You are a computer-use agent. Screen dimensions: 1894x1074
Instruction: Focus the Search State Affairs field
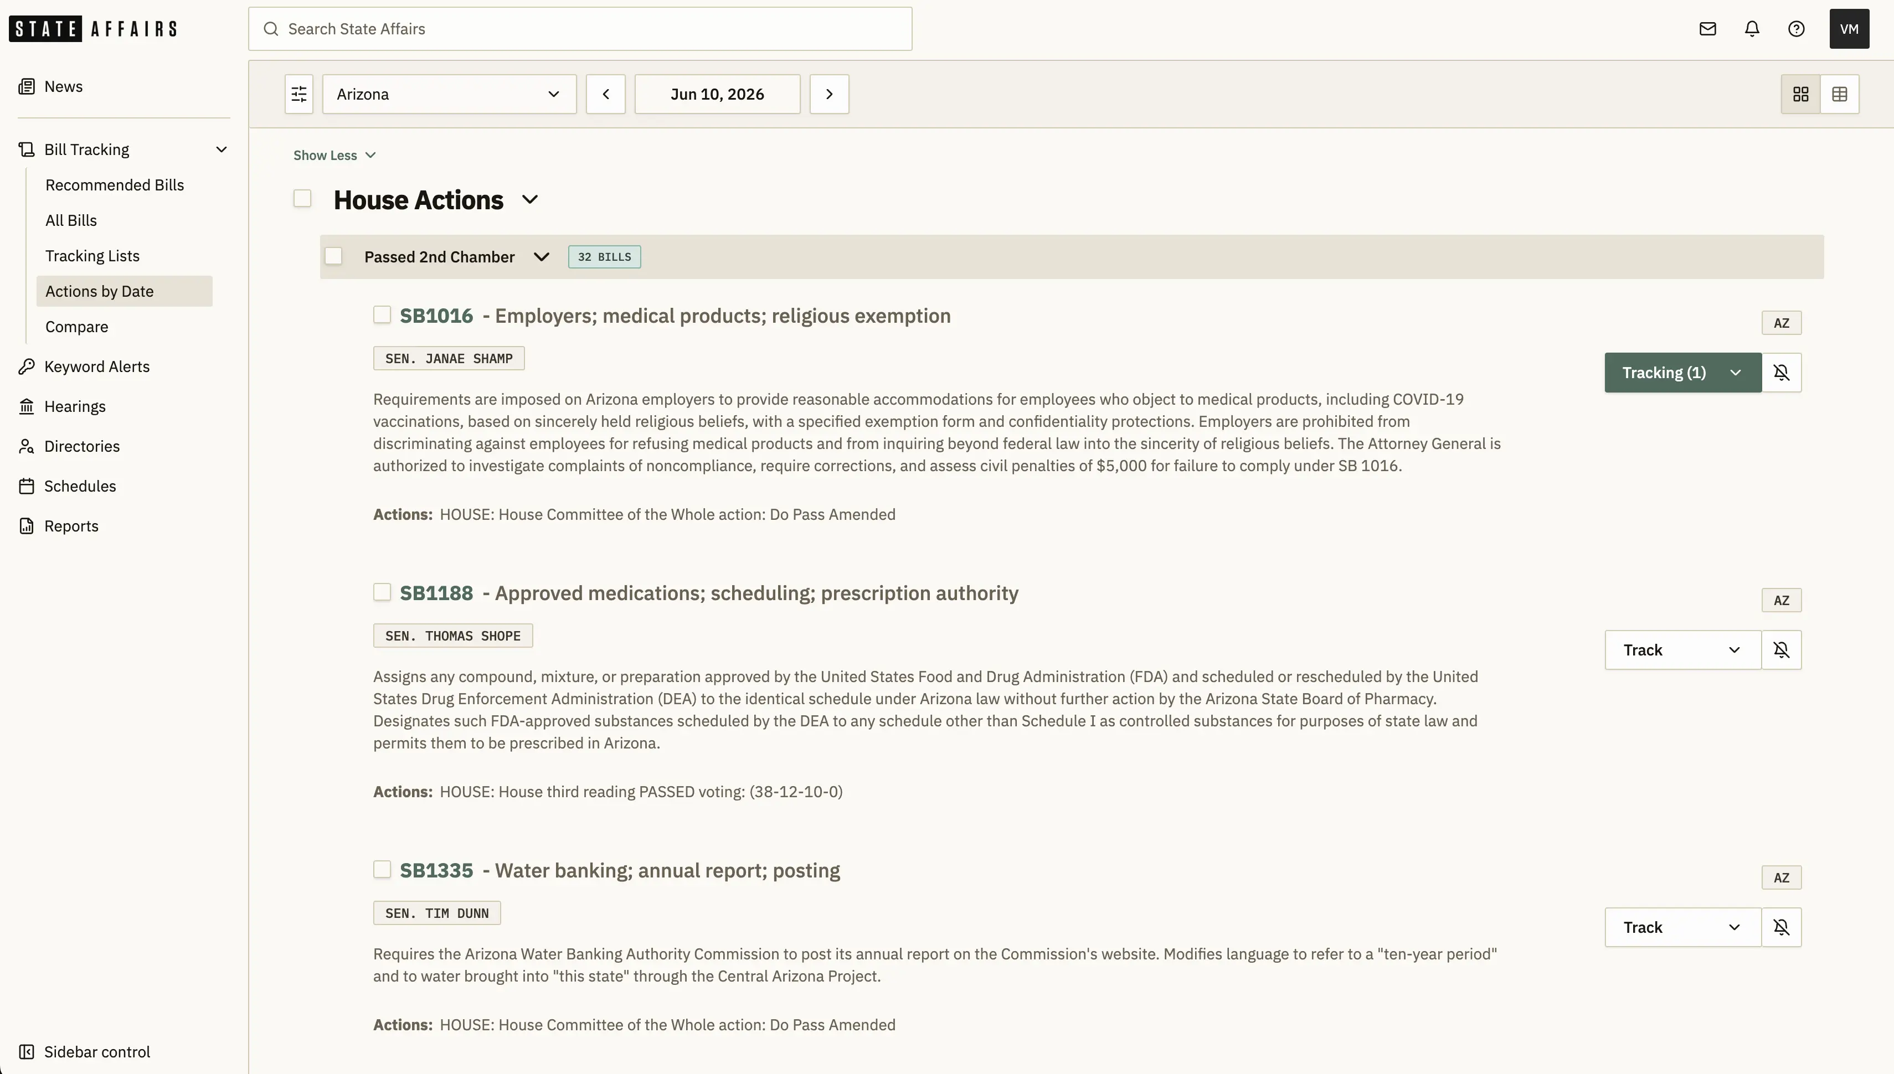click(580, 29)
